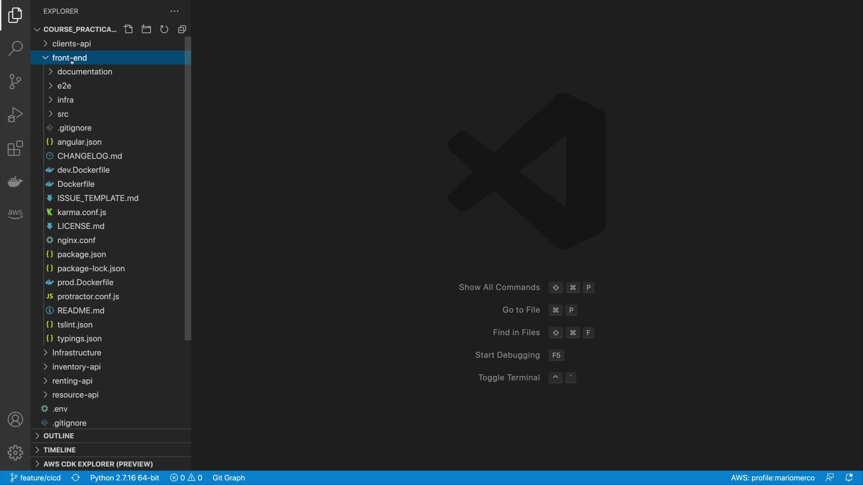Click the Manage gear icon
This screenshot has height=485, width=863.
click(x=15, y=453)
